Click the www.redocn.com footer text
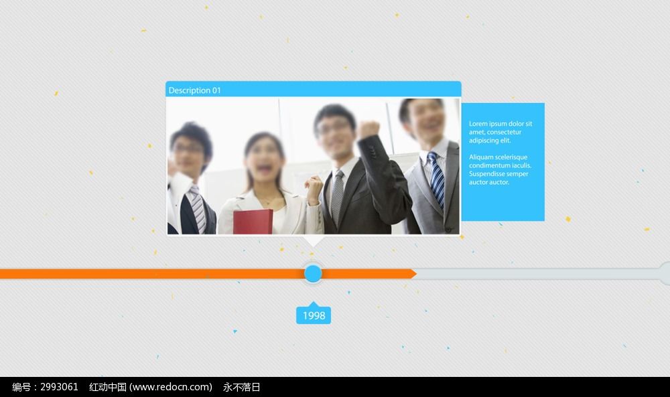Viewport: 670px width, 397px height. [171, 387]
